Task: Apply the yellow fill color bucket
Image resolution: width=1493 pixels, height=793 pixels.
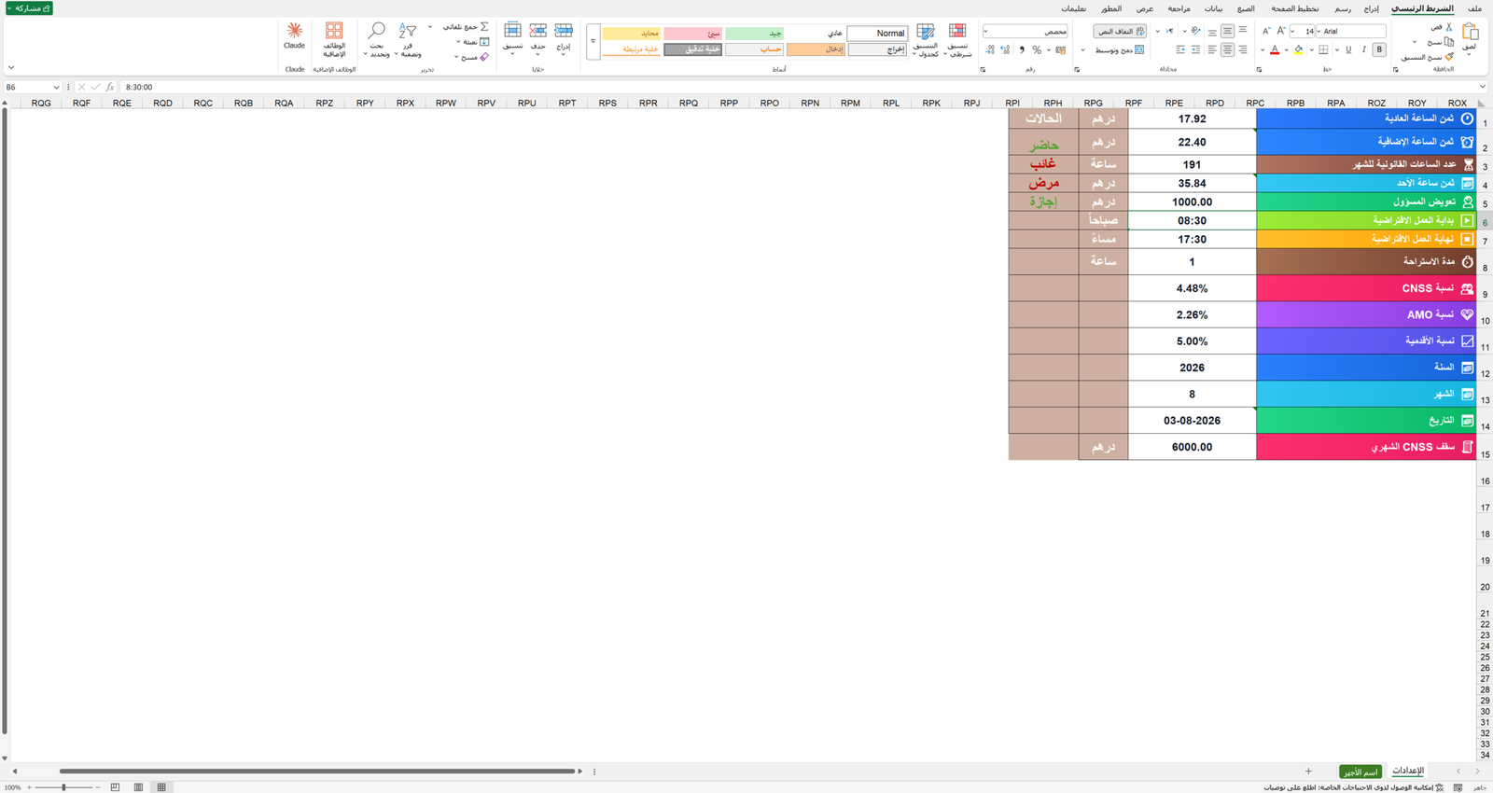Action: (1298, 49)
